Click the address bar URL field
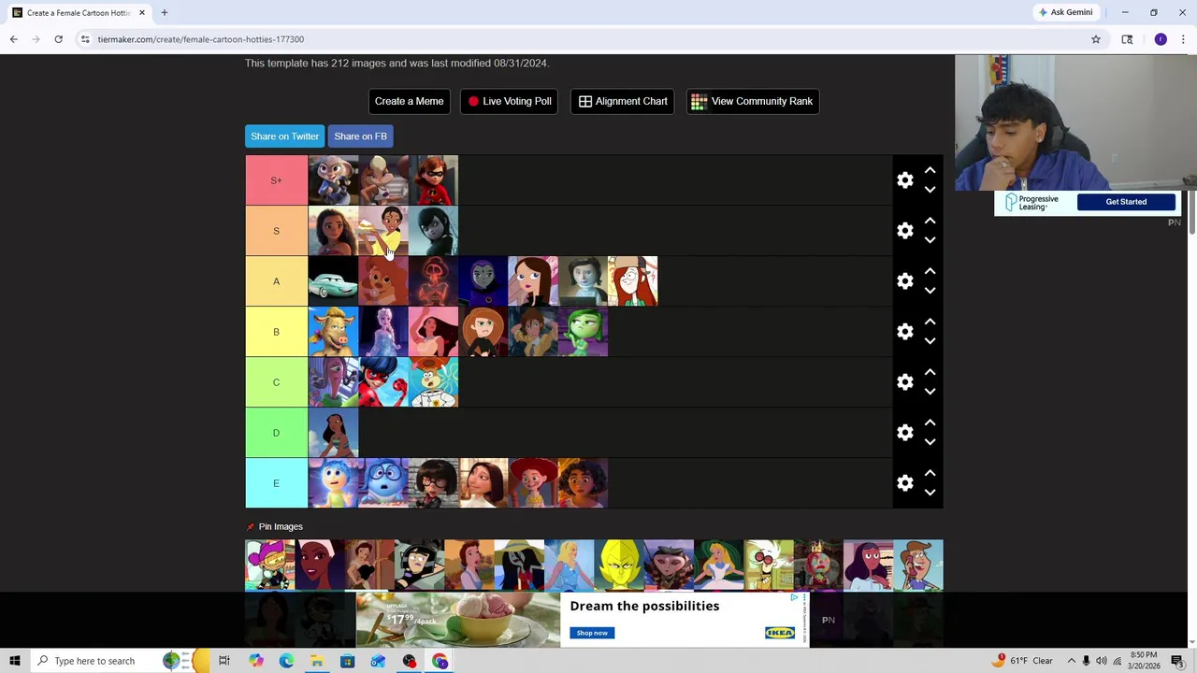1197x673 pixels. (589, 39)
